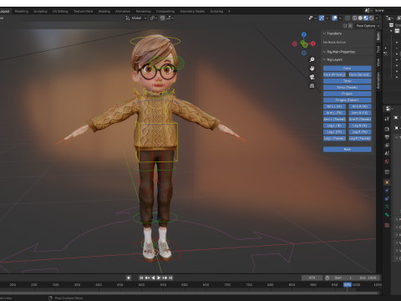Open the object properties orange square tab
Image resolution: width=401 pixels, height=301 pixels.
pyautogui.click(x=387, y=182)
